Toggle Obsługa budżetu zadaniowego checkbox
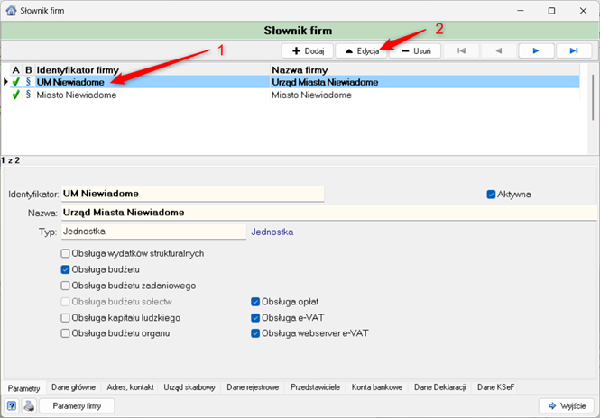 [x=66, y=286]
